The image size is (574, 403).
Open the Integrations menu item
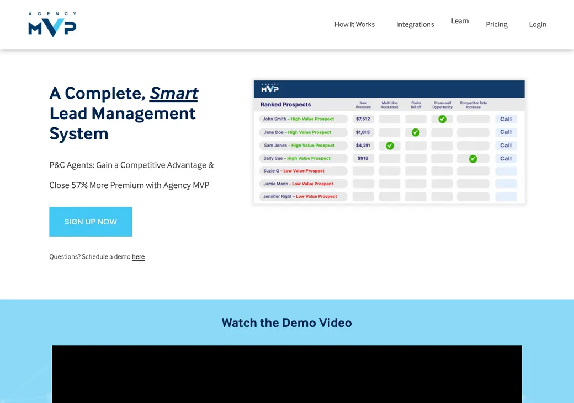click(x=414, y=24)
